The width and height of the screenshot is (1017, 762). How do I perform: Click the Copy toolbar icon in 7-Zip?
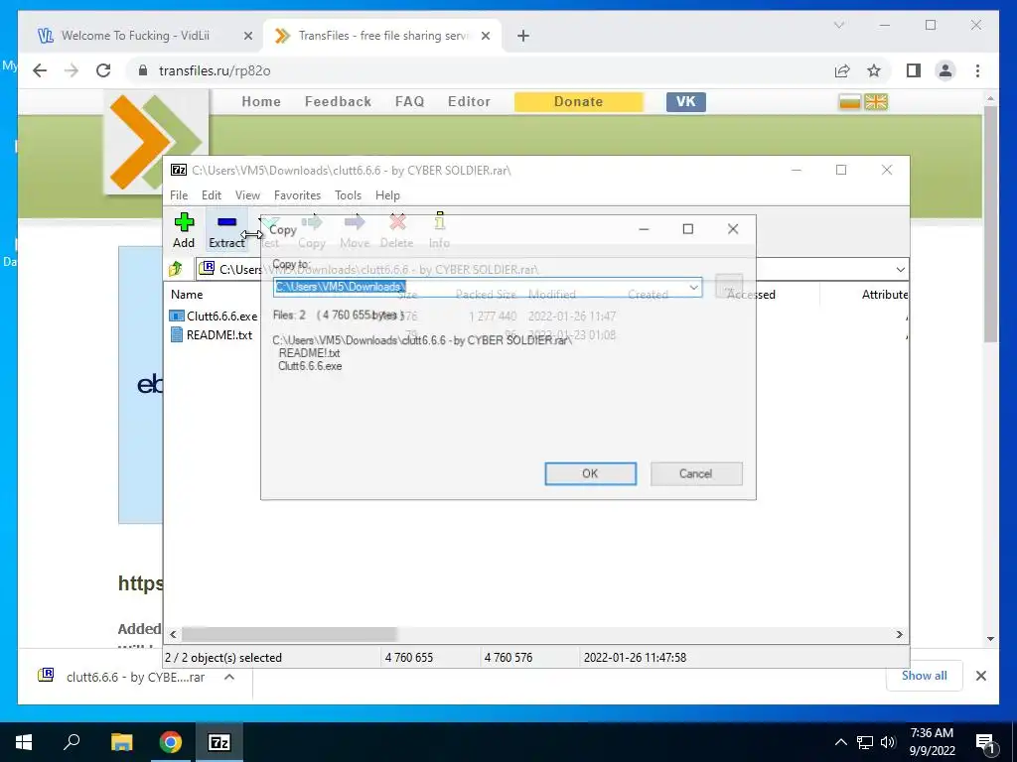[x=311, y=230]
